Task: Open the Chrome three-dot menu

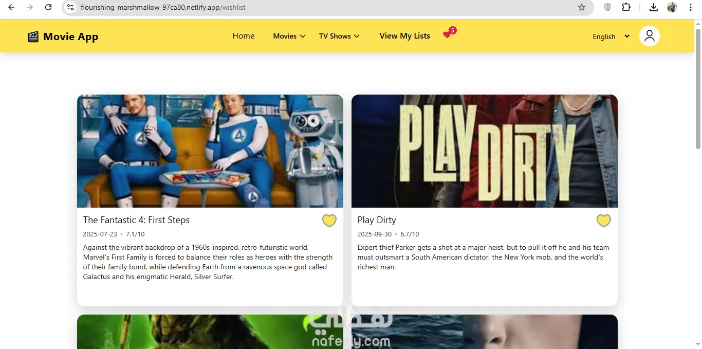Action: click(x=691, y=7)
